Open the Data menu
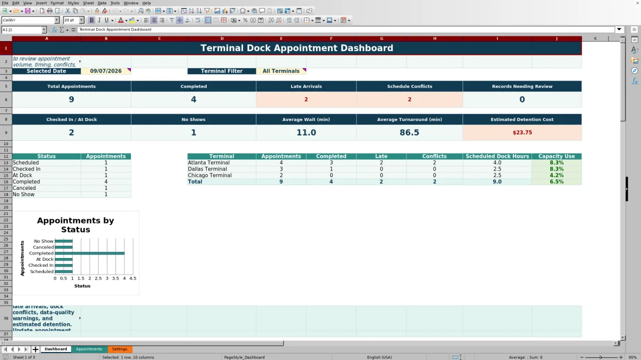The height and width of the screenshot is (360, 641). 101,3
